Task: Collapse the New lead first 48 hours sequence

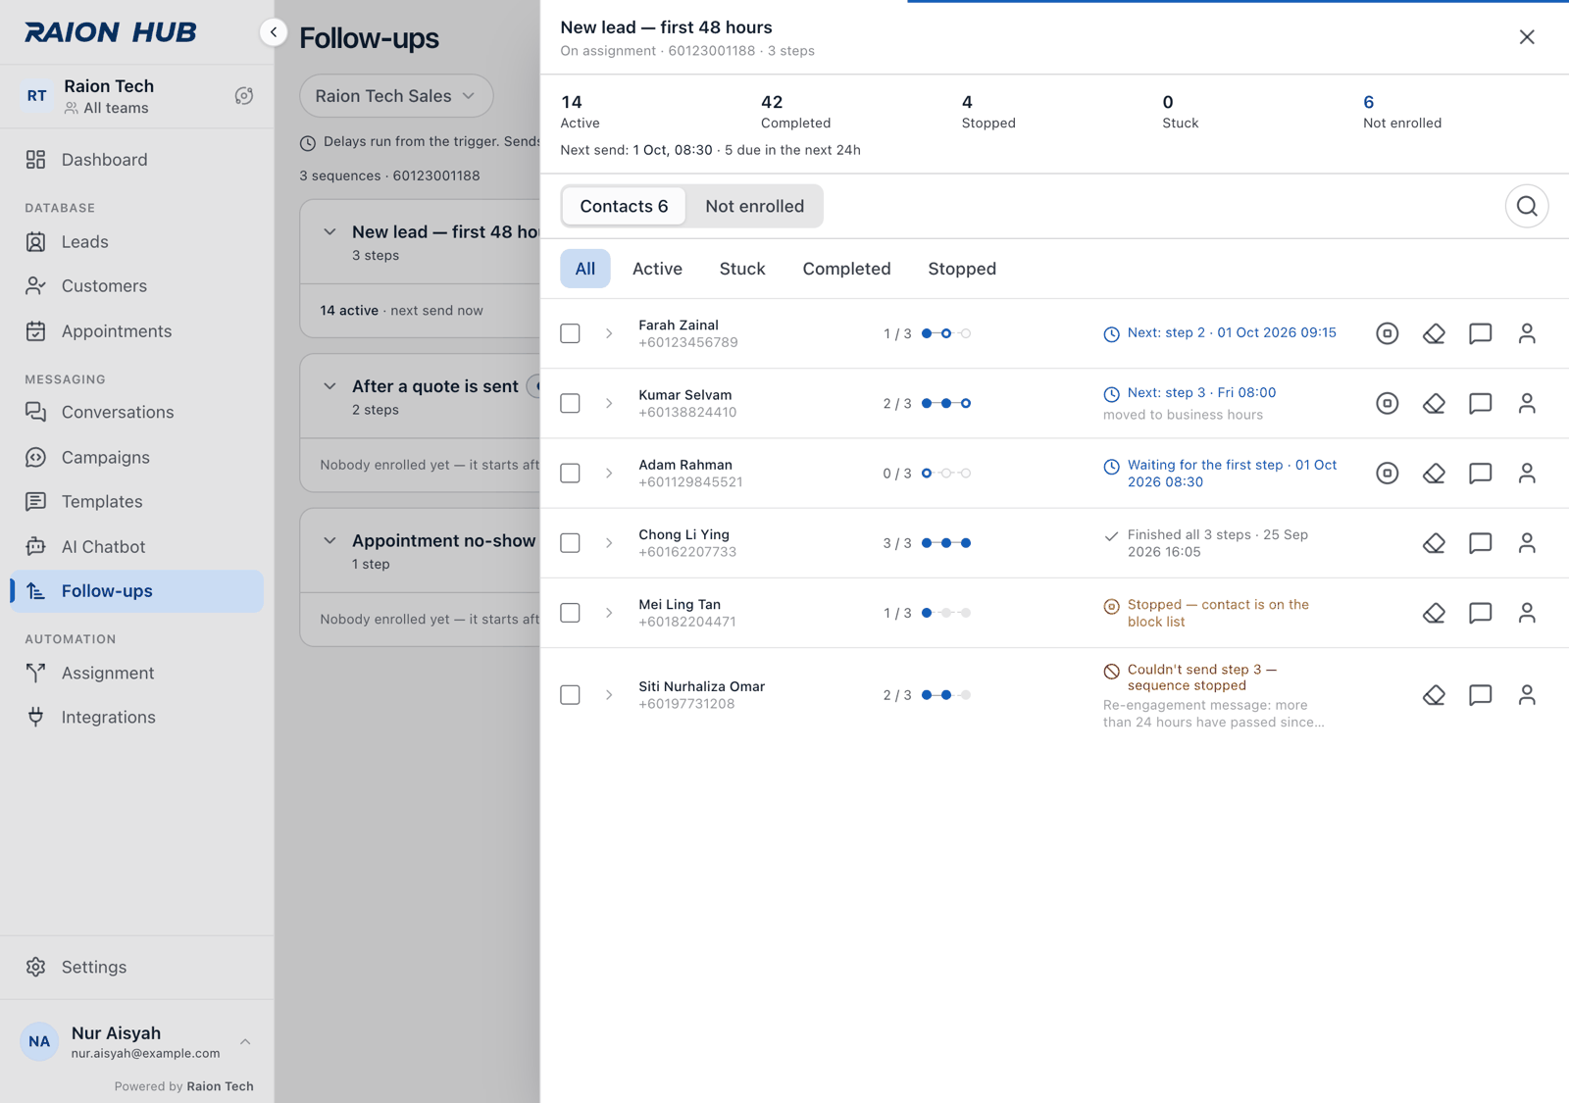Action: 329,232
